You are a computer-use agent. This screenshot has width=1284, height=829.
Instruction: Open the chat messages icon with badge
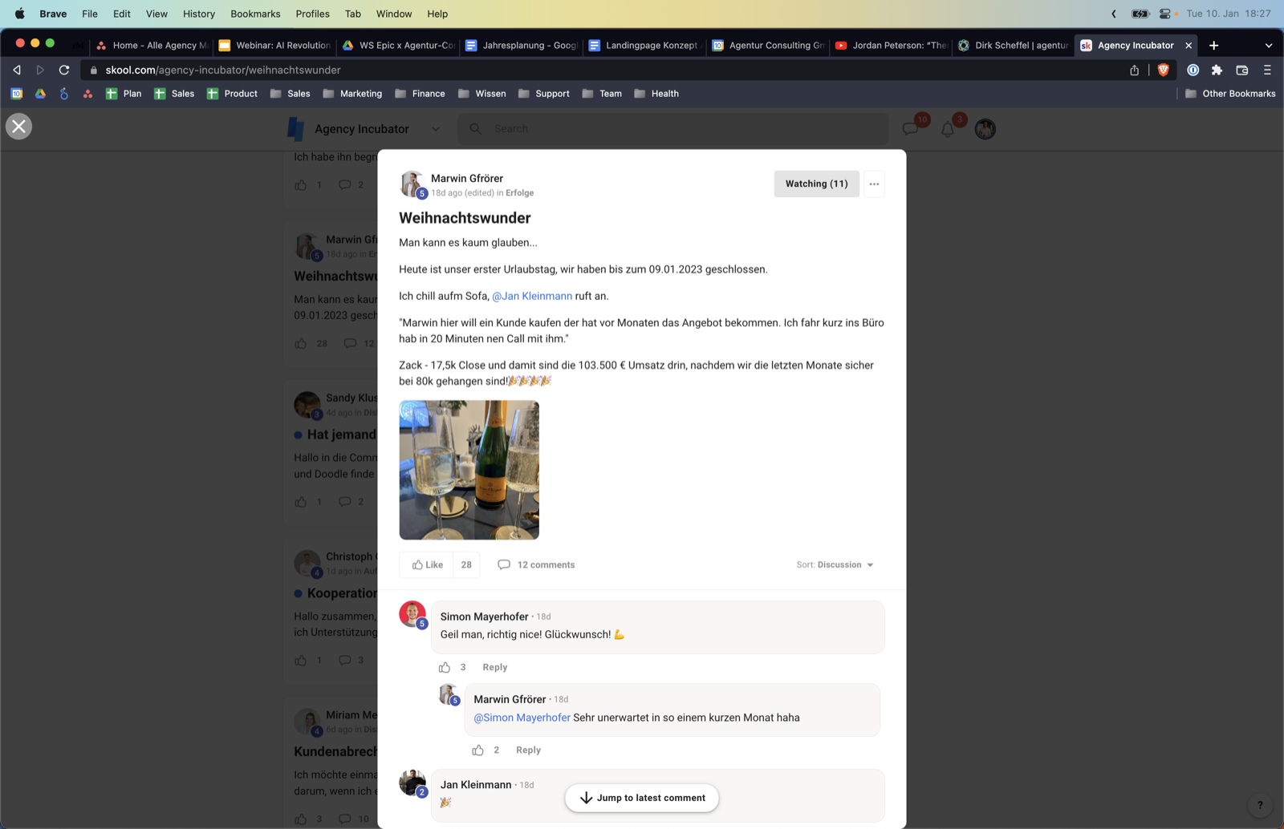pos(910,128)
